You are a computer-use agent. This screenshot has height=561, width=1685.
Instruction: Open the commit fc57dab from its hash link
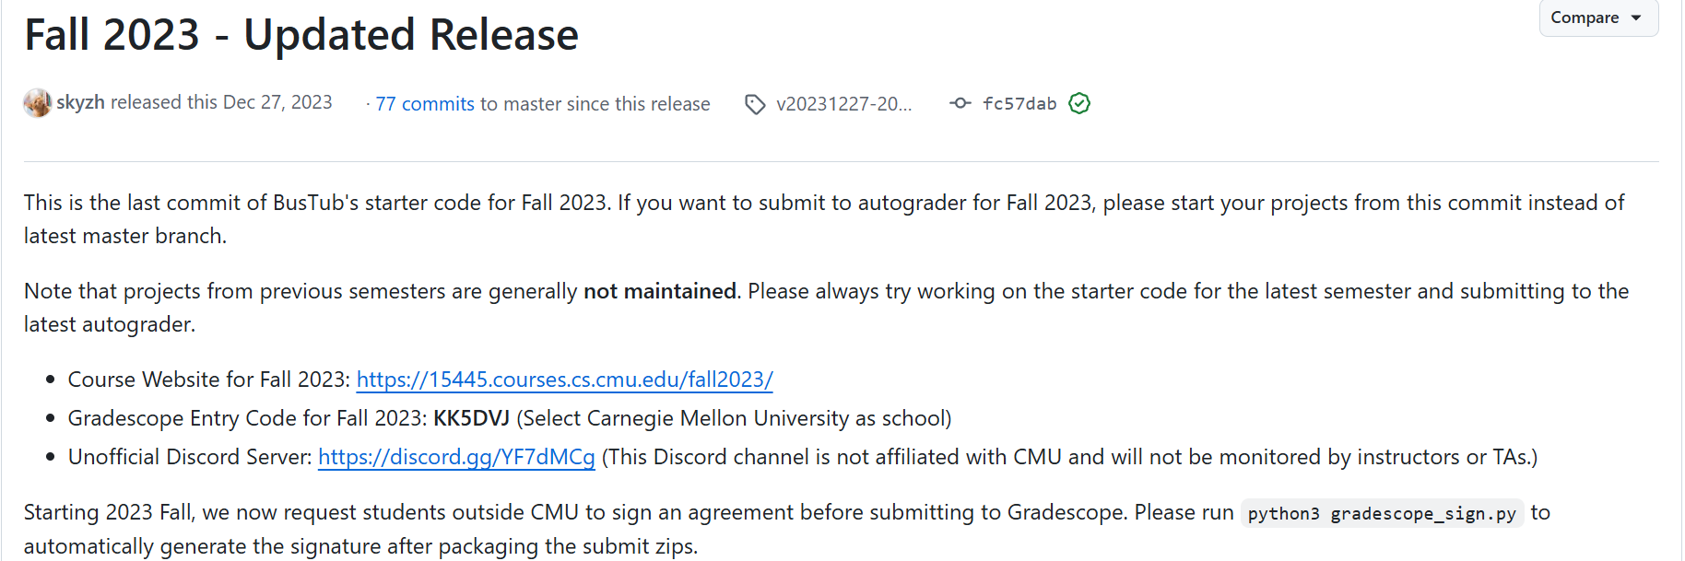[1019, 103]
